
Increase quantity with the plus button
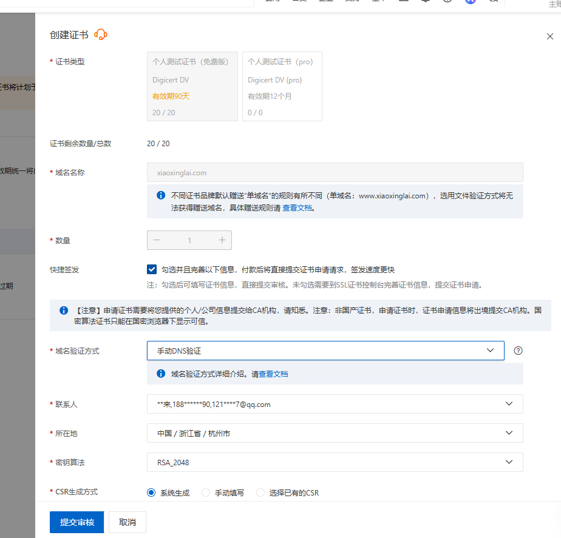(x=222, y=240)
